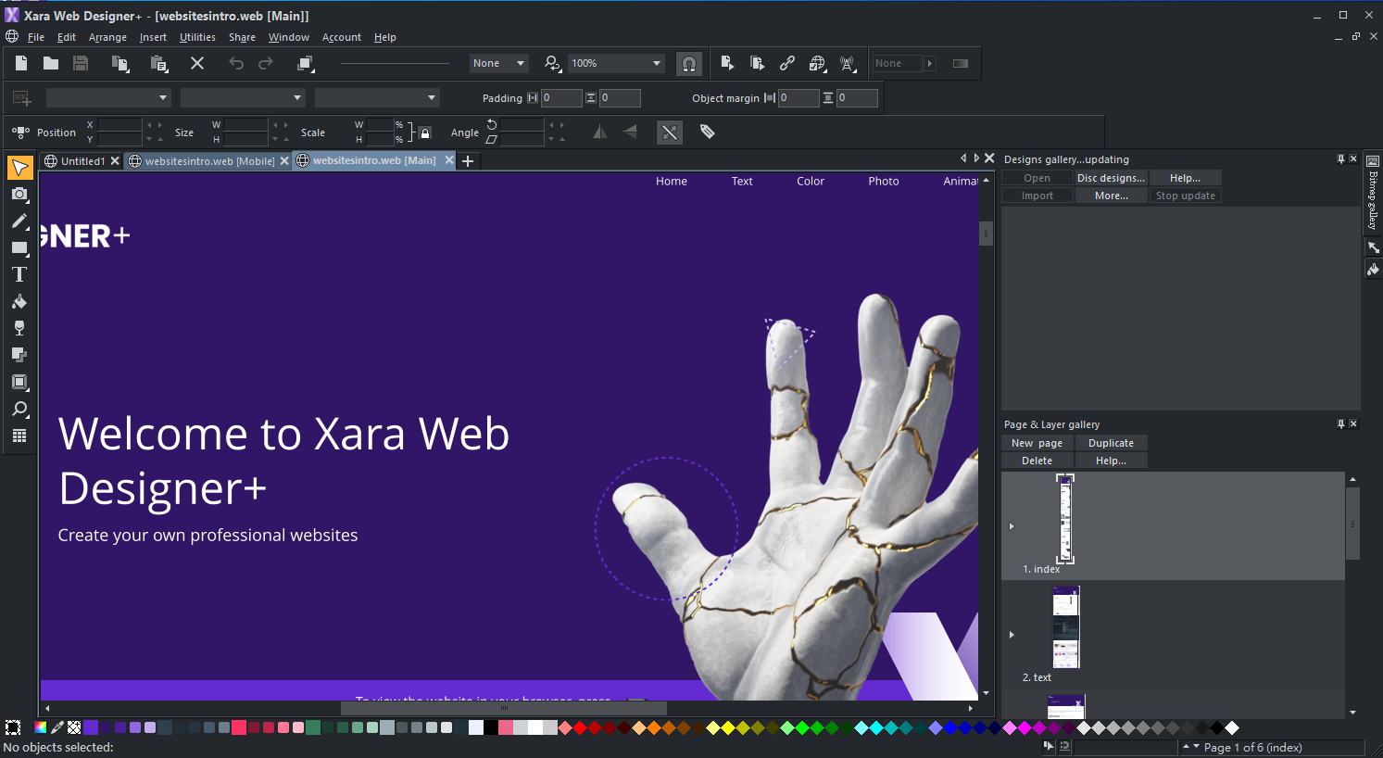Pin the Page & Layer gallery panel
This screenshot has height=758, width=1383.
click(x=1340, y=424)
